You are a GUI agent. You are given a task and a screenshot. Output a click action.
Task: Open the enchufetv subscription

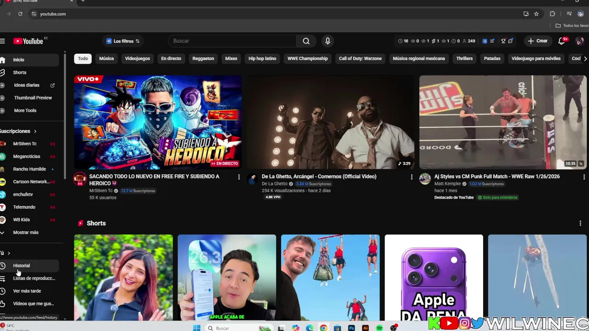point(29,194)
